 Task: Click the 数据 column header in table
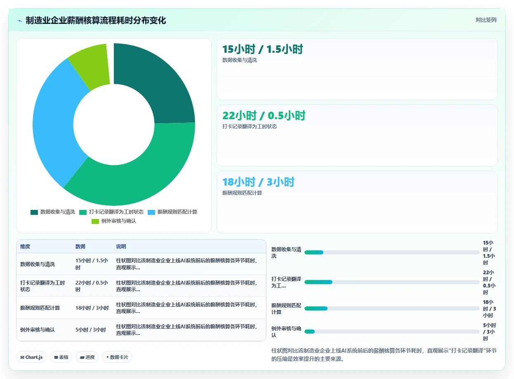pos(80,247)
